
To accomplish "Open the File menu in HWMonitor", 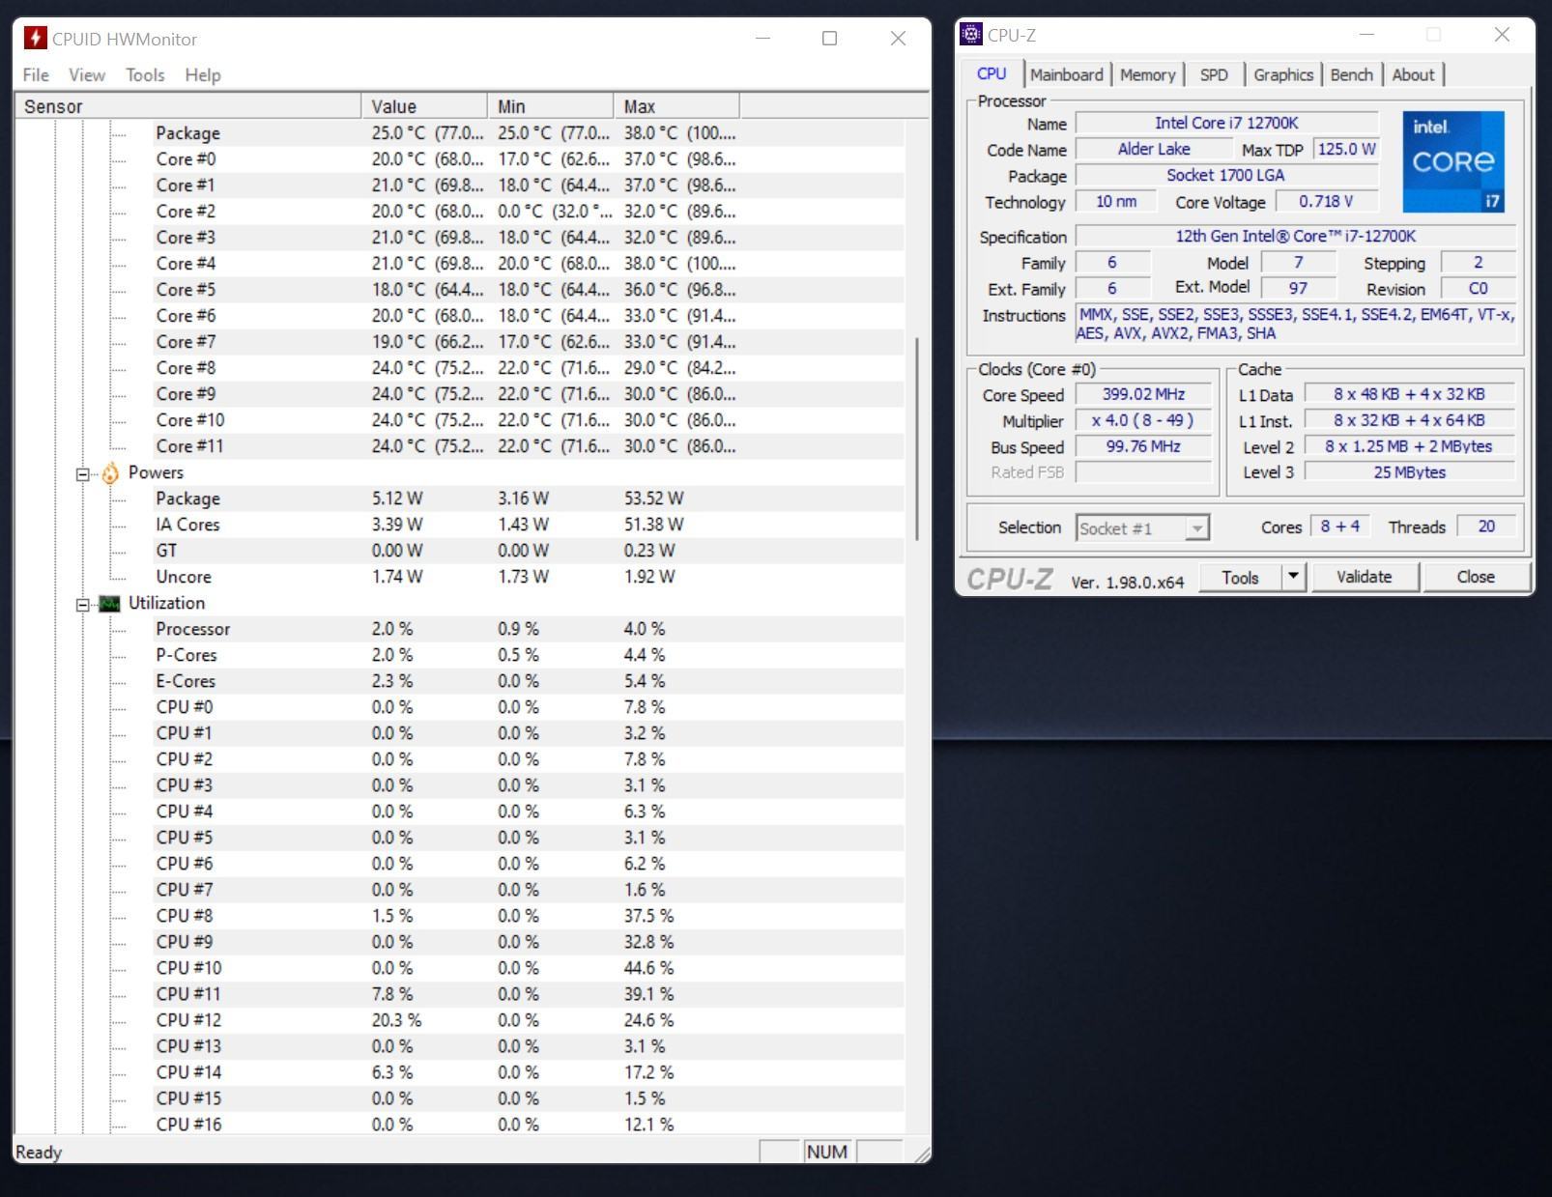I will click(x=36, y=74).
